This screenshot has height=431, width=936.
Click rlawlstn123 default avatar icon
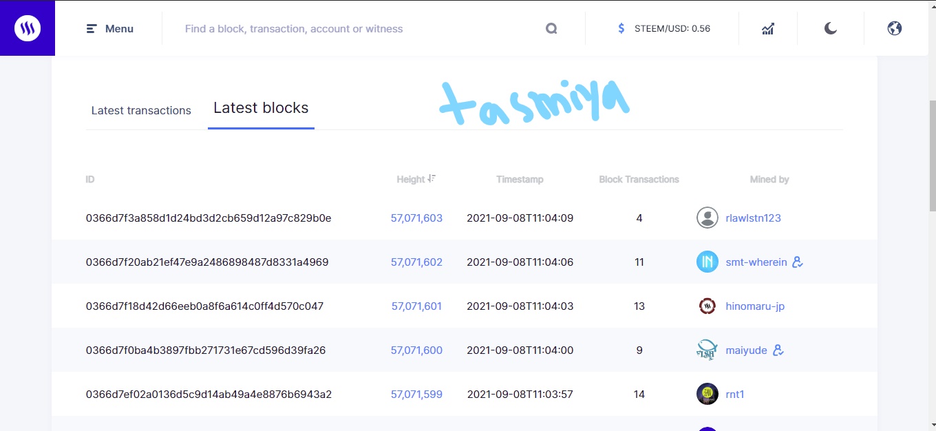708,218
